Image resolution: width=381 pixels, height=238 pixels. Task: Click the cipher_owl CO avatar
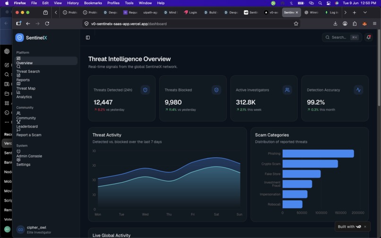tap(20, 229)
